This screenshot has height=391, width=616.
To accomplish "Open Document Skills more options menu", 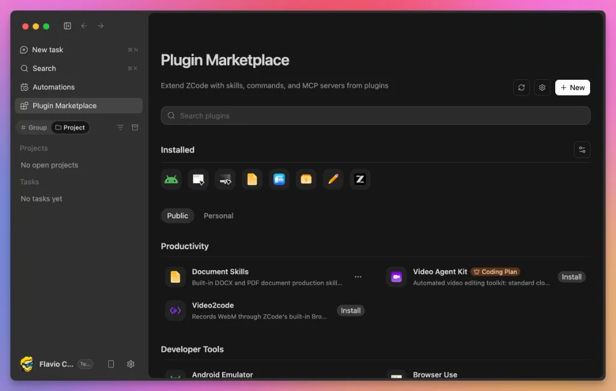I will 358,277.
